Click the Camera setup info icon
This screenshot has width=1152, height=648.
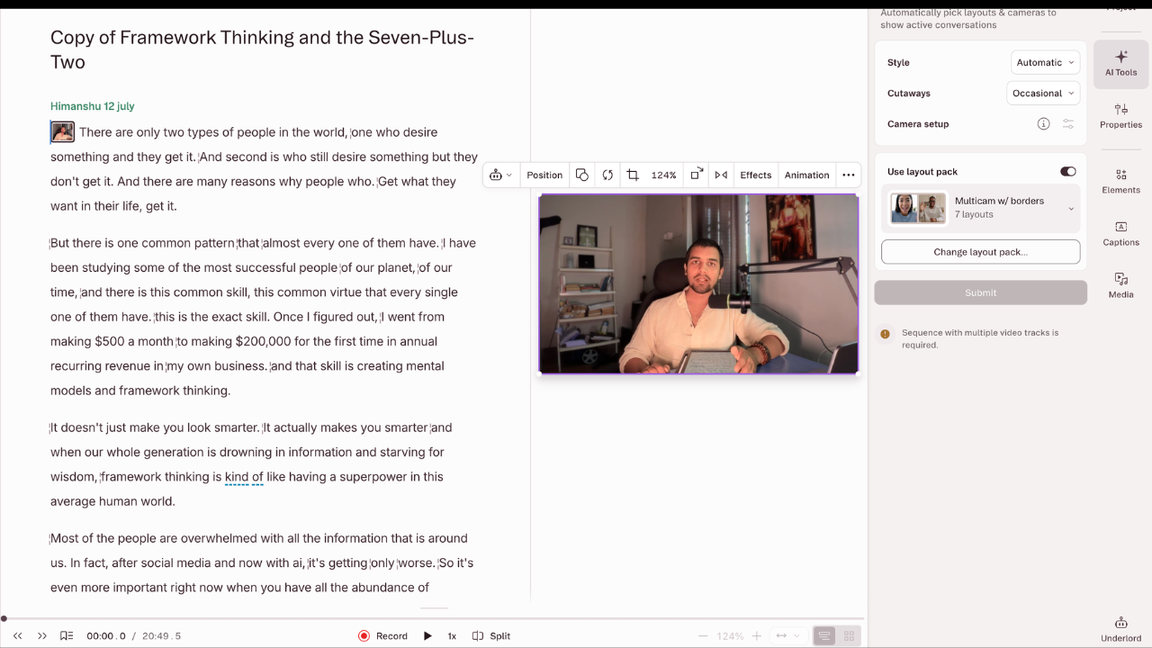1043,124
